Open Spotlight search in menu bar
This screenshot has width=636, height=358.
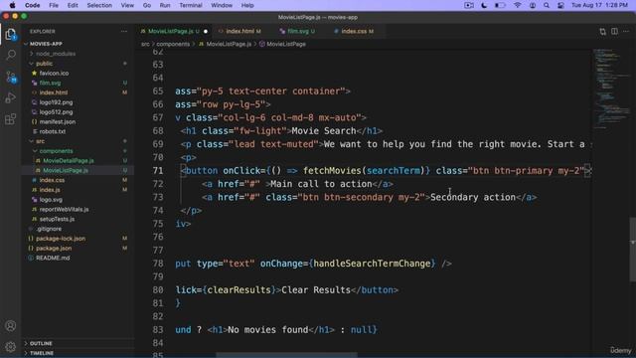pyautogui.click(x=547, y=5)
